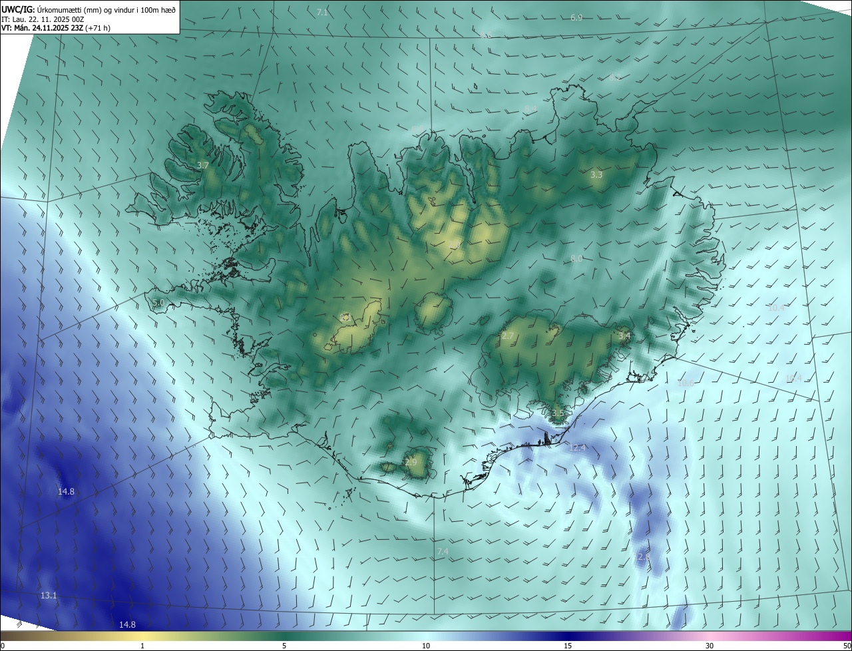Viewport: 852px width, 651px height.
Task: Click the color scale tick labeled 15
Action: click(568, 646)
